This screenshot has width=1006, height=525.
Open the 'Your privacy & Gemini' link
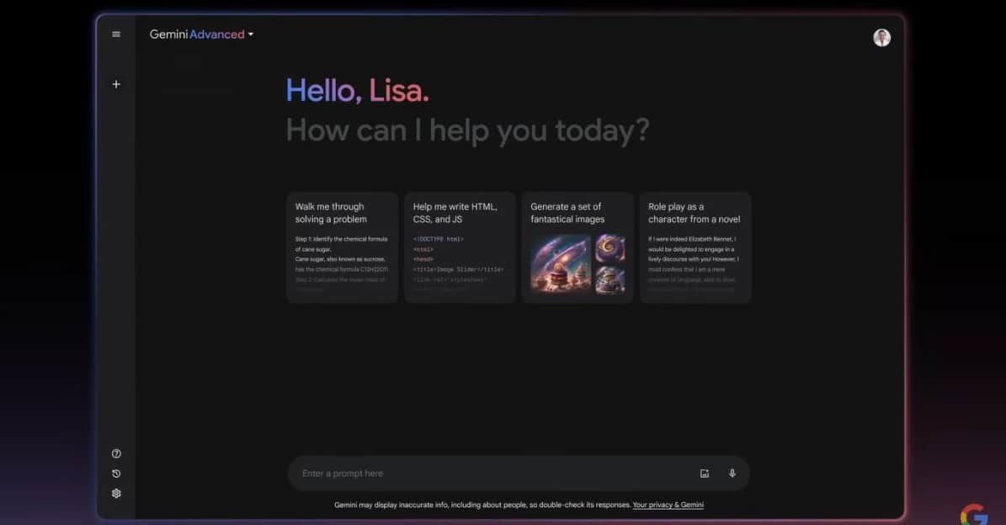(x=668, y=505)
